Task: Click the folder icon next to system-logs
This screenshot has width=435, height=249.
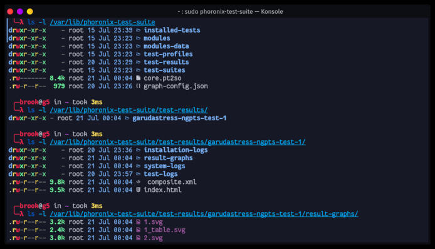Action: [x=138, y=166]
